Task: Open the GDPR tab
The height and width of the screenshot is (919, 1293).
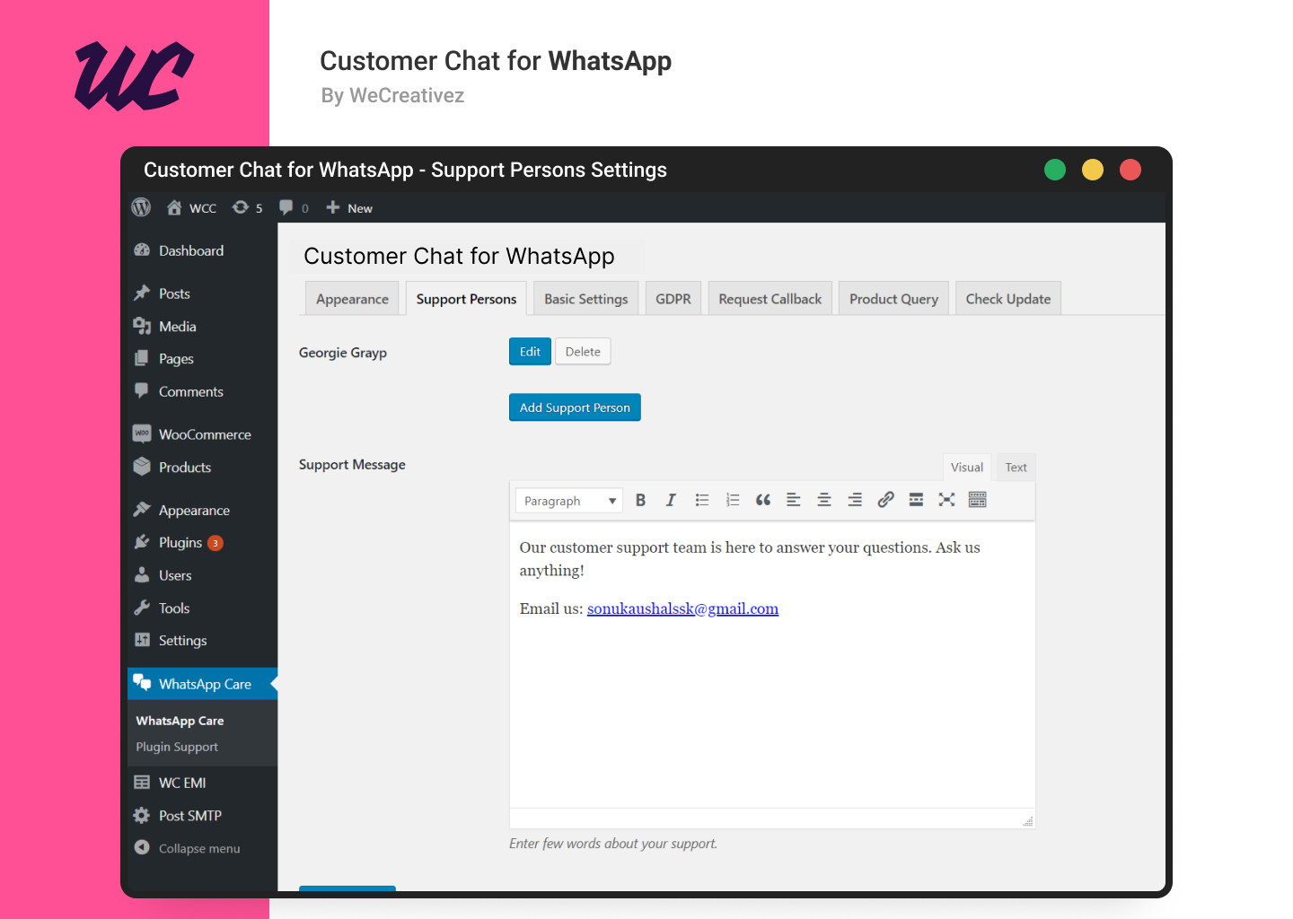Action: tap(673, 299)
